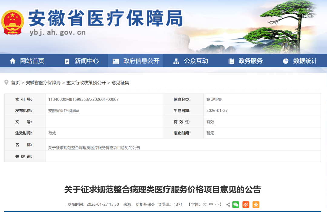327x212 pixels.
Task: Set font size to 大 (large)
Action: (205, 204)
